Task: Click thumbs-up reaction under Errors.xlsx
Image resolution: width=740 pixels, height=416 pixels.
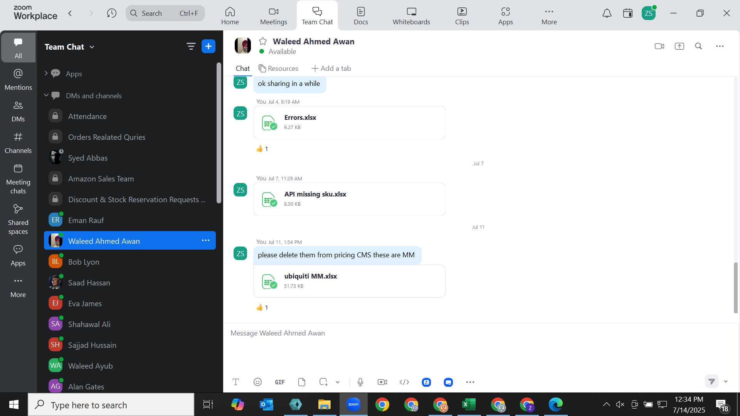Action: (x=262, y=149)
